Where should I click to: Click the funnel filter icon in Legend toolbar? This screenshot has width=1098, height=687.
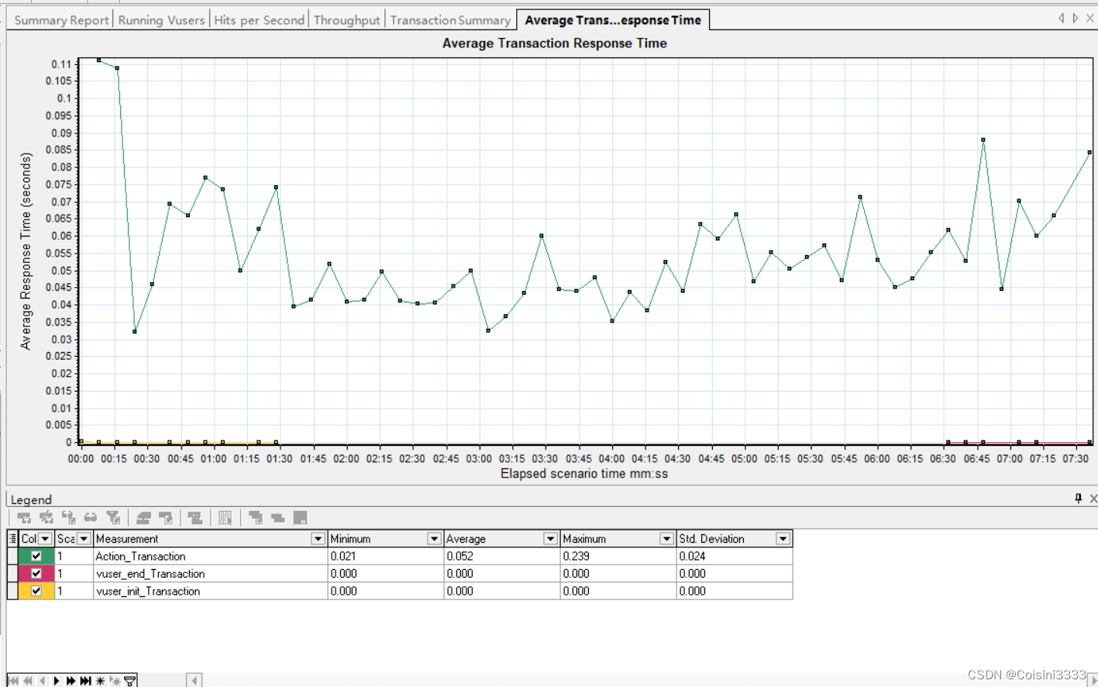pyautogui.click(x=113, y=518)
